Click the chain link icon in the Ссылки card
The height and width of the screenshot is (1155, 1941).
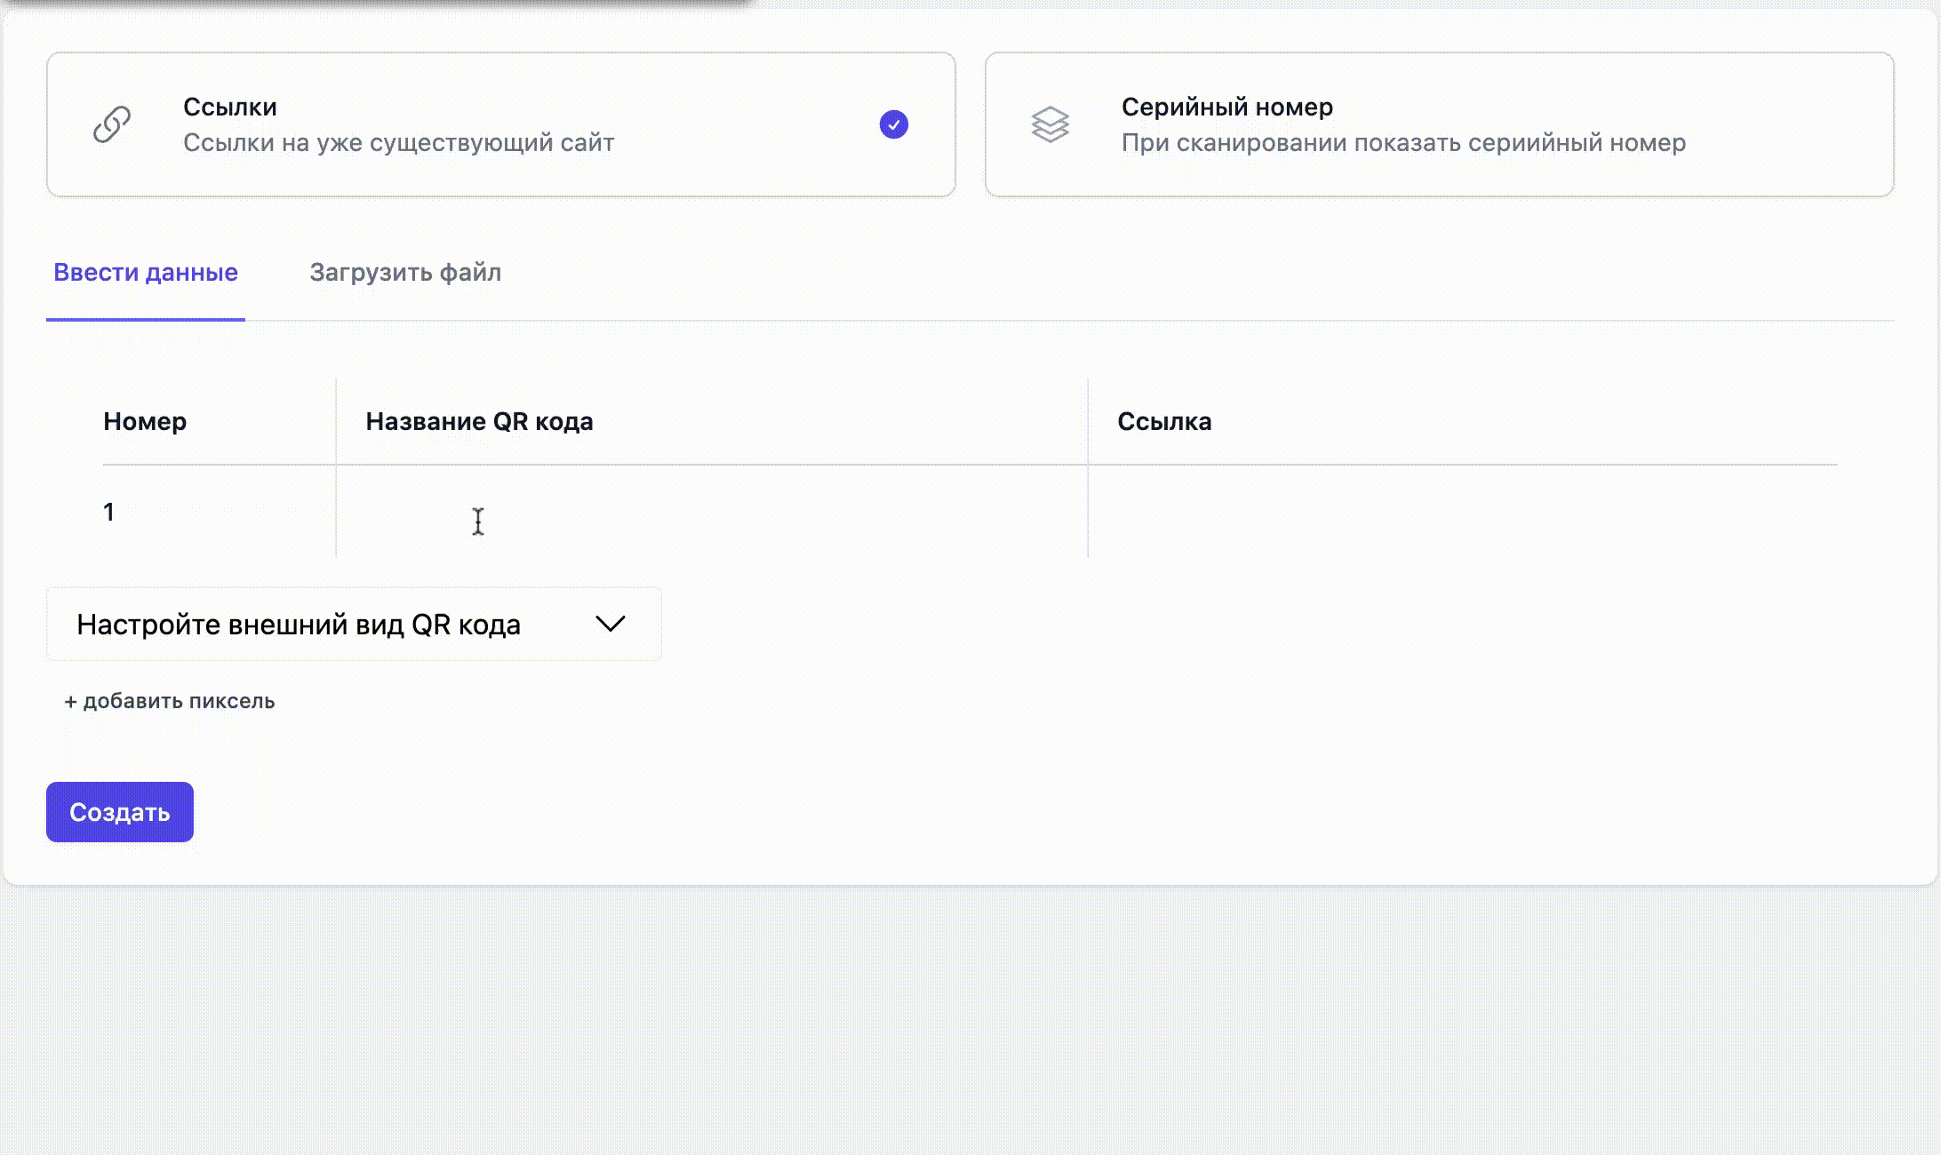(112, 124)
